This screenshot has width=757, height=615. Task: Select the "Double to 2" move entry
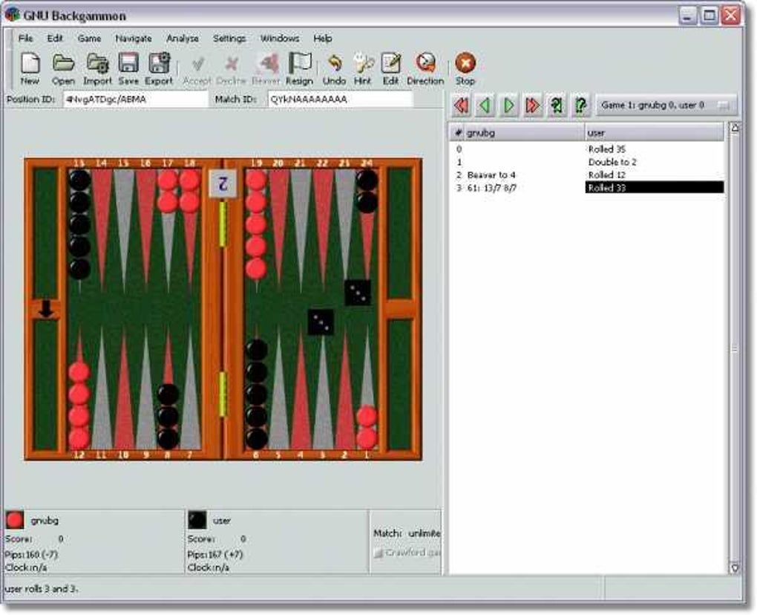click(x=612, y=163)
